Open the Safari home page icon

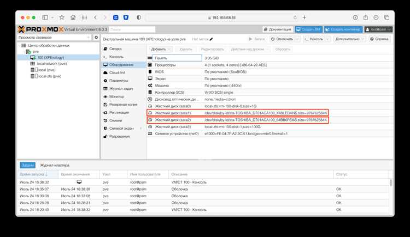73,17
